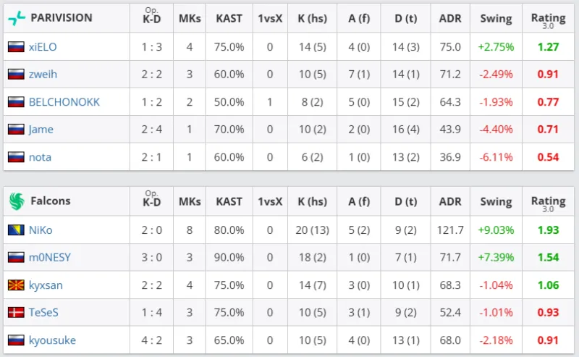Image resolution: width=579 pixels, height=357 pixels.
Task: Click the flag icon next to m0NESY
Action: pyautogui.click(x=16, y=258)
